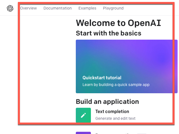Click the Quickstart tutorial title
The image size is (179, 134).
tap(102, 78)
